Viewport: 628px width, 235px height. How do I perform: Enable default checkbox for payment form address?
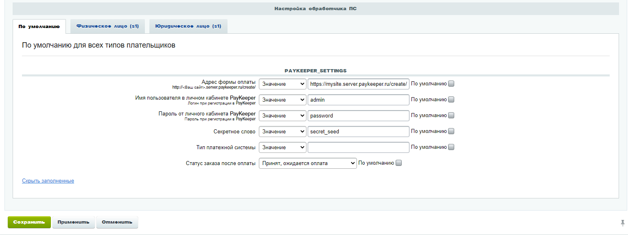point(451,84)
